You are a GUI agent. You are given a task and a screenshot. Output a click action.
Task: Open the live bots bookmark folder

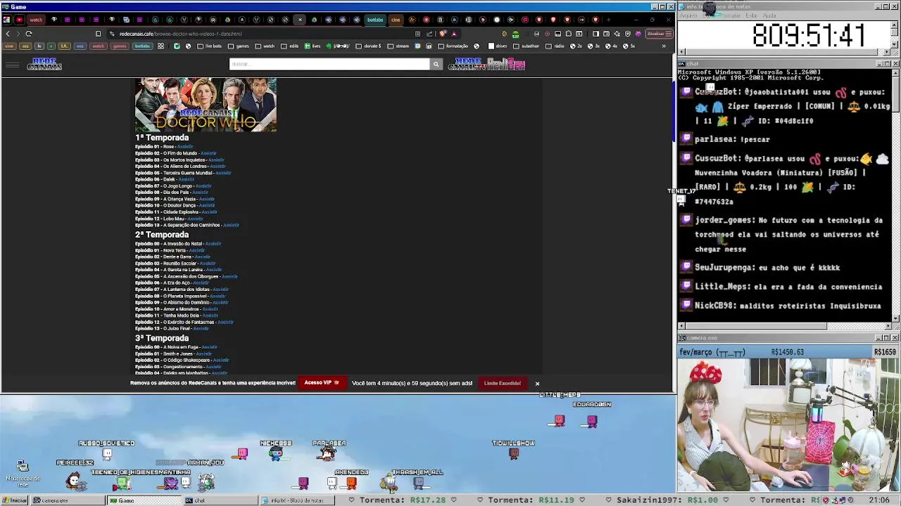(210, 46)
